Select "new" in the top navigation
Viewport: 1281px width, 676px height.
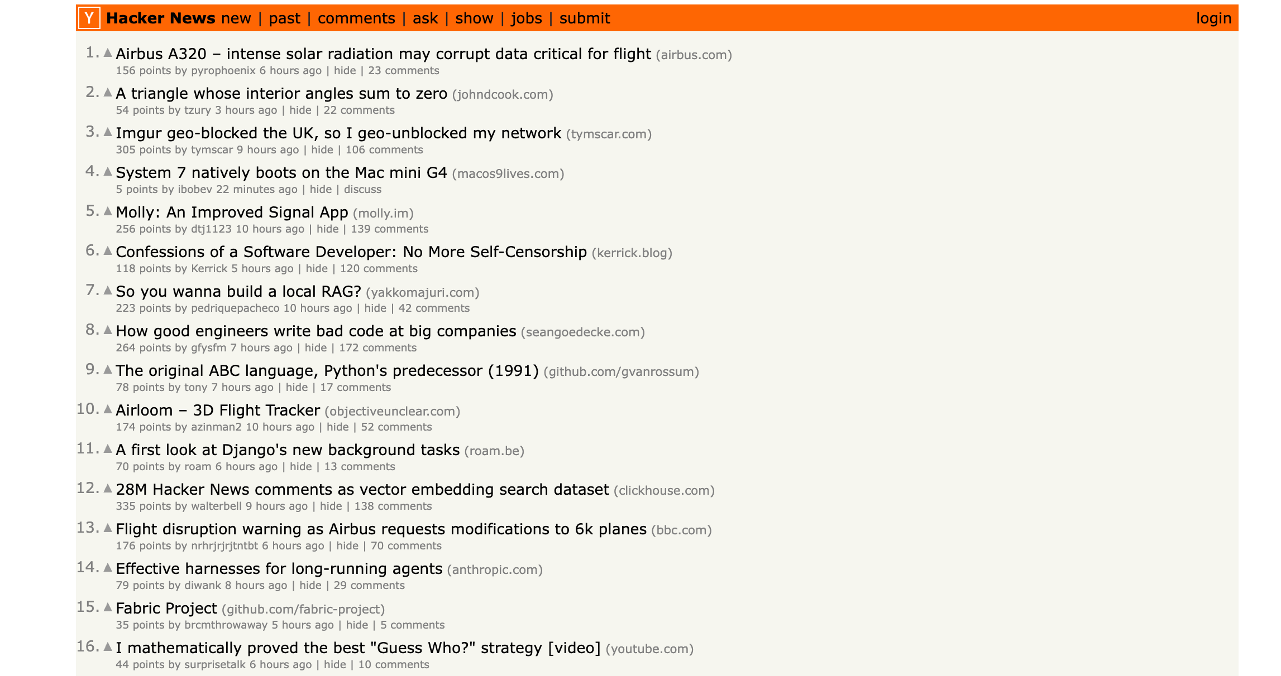coord(235,17)
